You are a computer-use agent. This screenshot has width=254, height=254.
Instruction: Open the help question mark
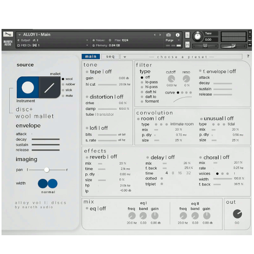click(x=248, y=56)
